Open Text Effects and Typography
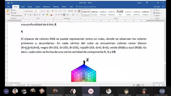 43,15
